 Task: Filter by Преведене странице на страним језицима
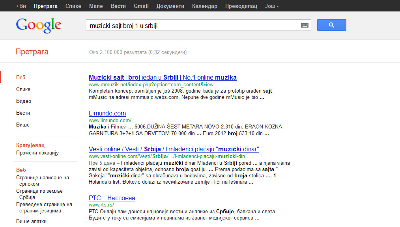tap(44, 208)
